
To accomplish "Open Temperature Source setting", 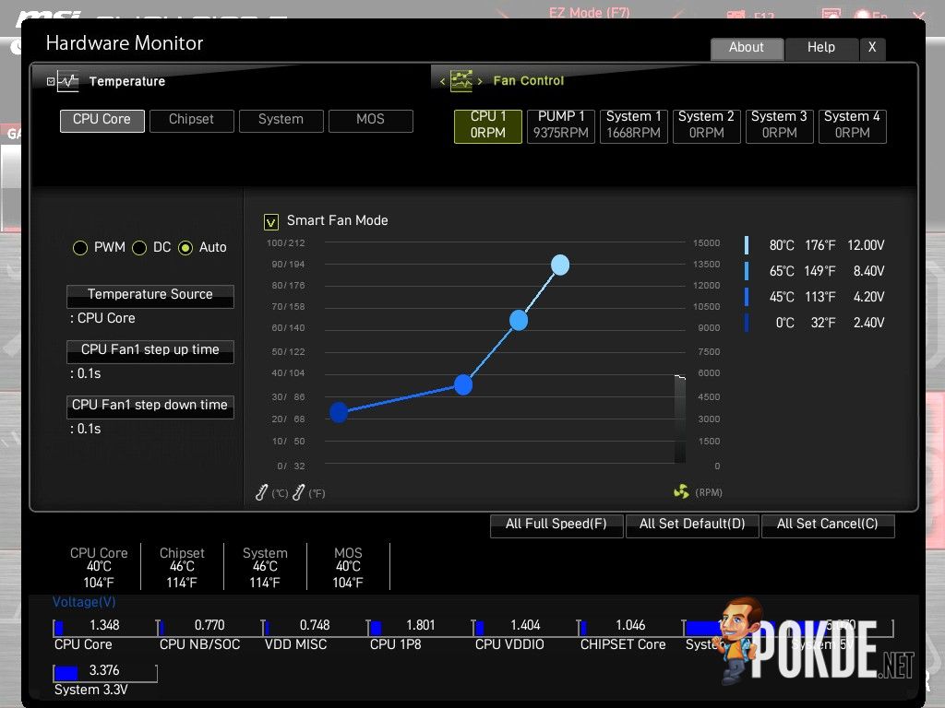I will coord(150,296).
